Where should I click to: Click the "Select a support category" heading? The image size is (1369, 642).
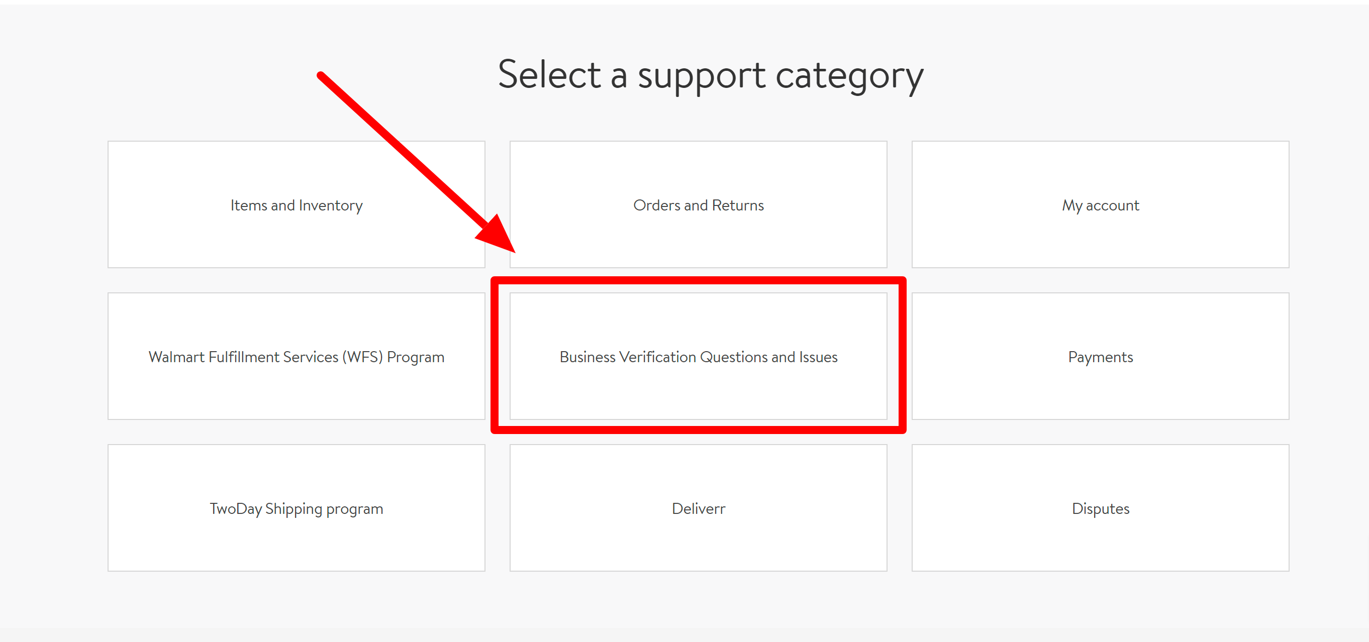coord(711,76)
